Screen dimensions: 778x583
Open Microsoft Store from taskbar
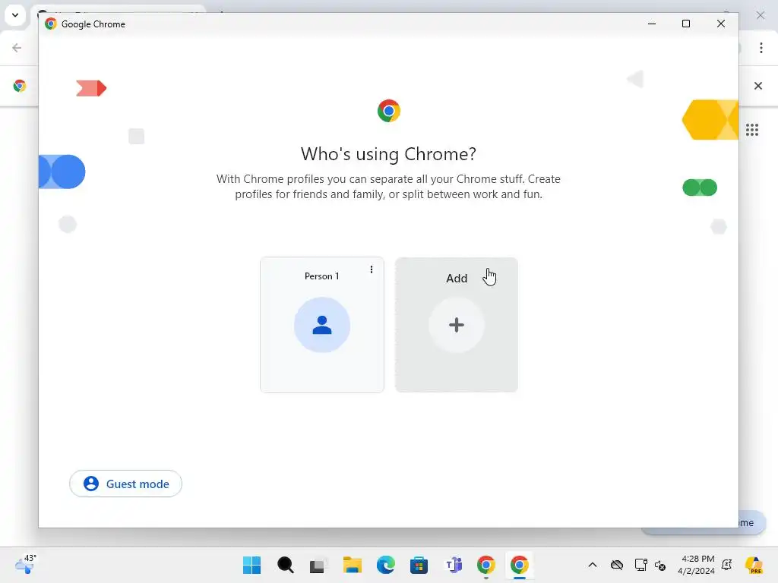tap(419, 565)
